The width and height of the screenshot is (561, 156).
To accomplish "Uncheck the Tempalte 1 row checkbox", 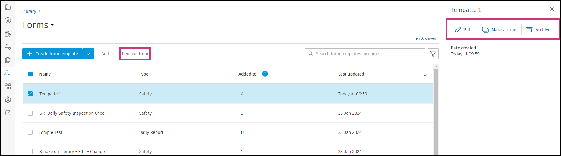I will [30, 94].
